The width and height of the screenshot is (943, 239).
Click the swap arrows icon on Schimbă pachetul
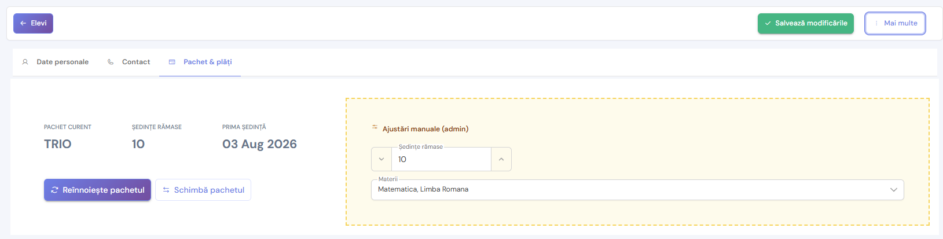[166, 190]
